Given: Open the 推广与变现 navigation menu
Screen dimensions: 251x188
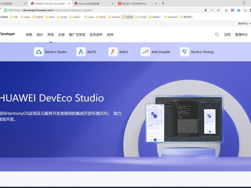Looking at the screenshot, I should 77,34.
